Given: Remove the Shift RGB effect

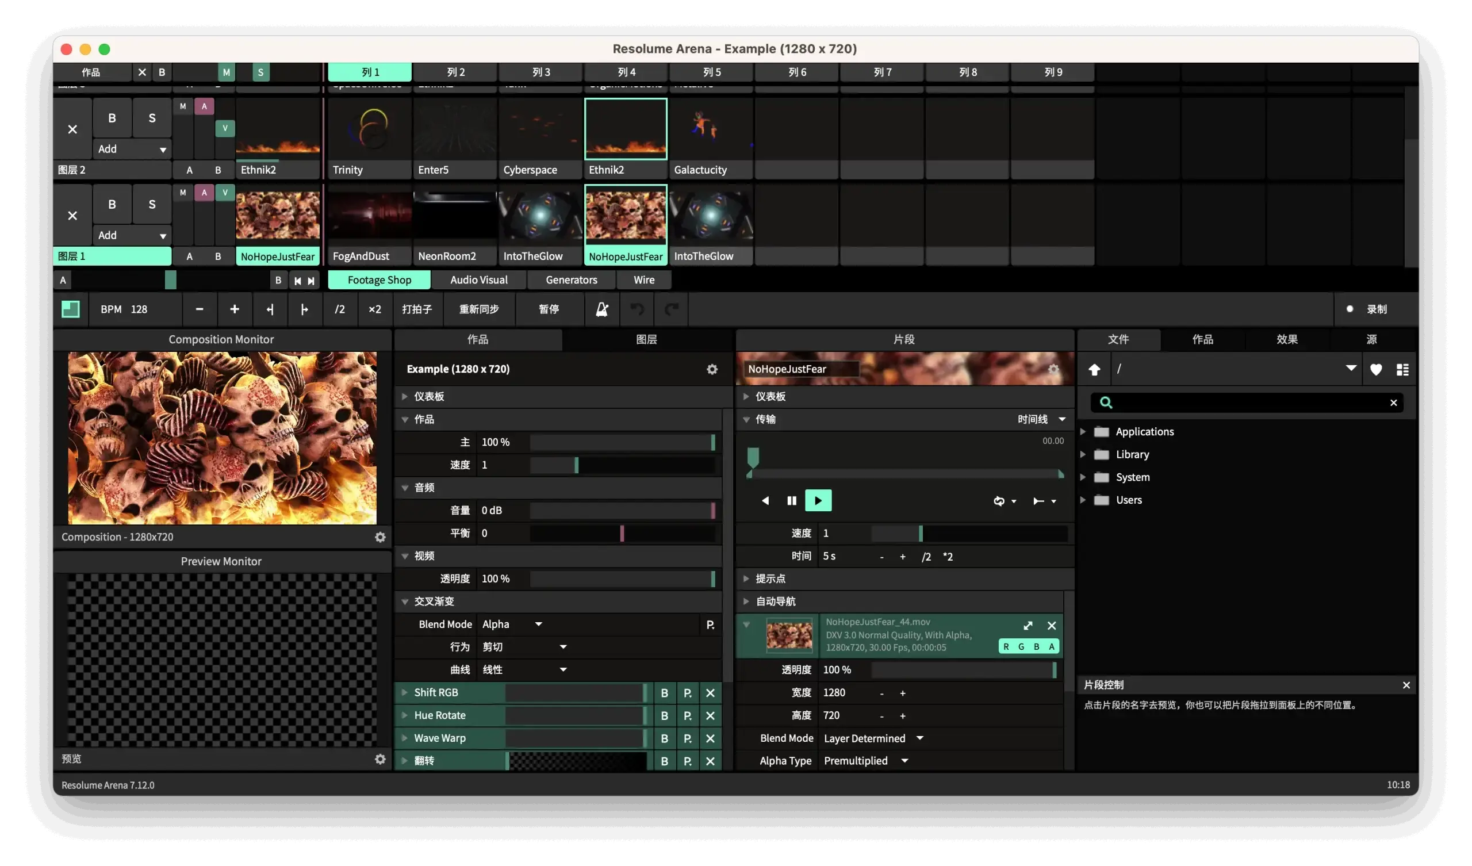Looking at the screenshot, I should point(710,693).
